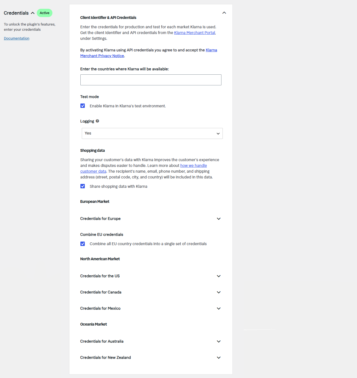Collapse the Client Identifier & API Credentials panel
Image resolution: width=357 pixels, height=378 pixels.
pyautogui.click(x=224, y=13)
